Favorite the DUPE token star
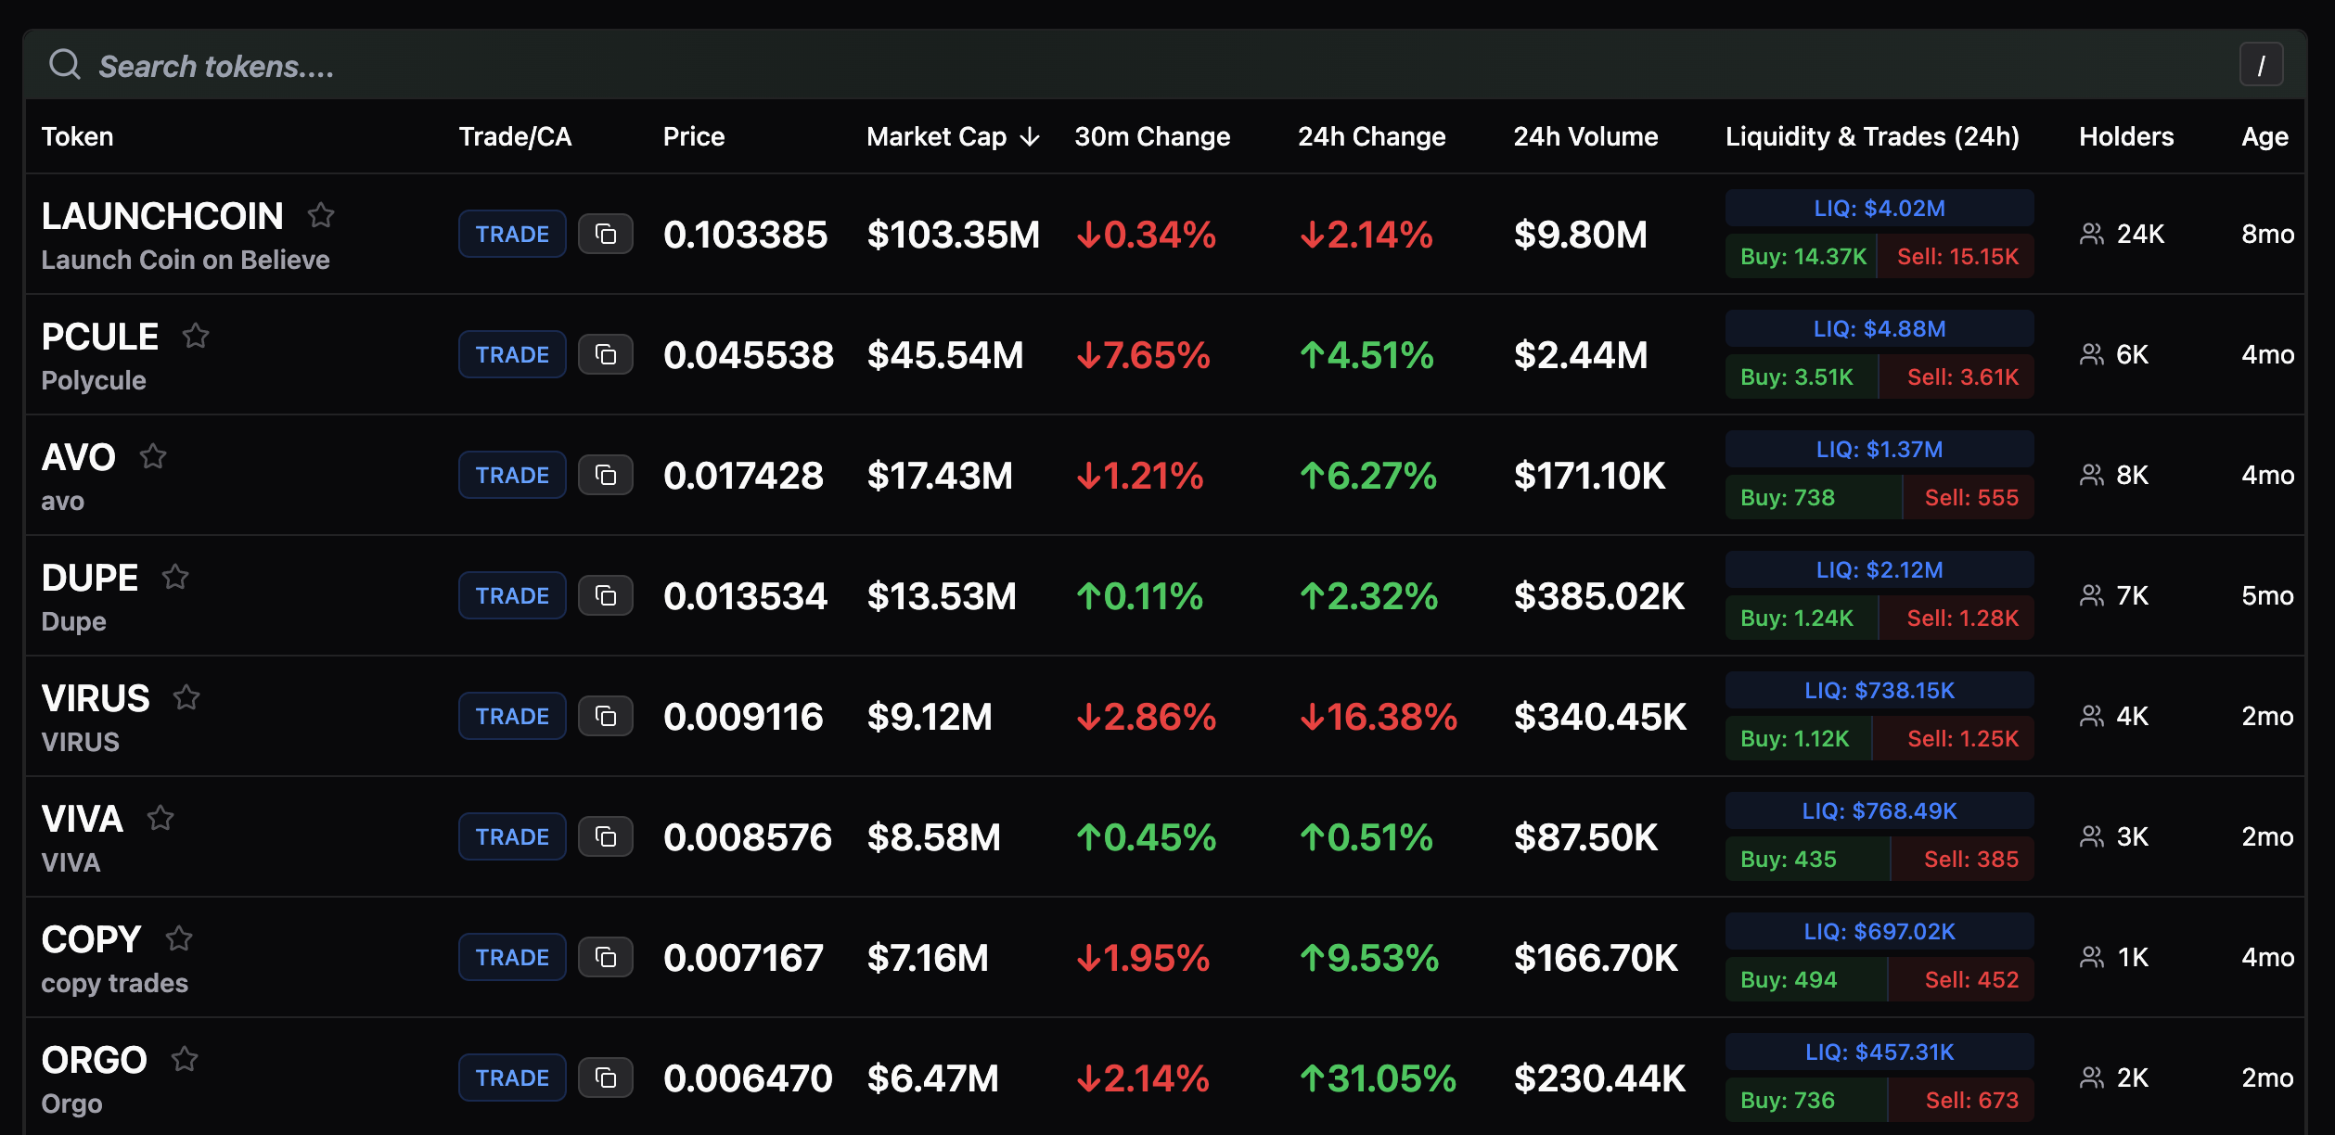 [175, 577]
